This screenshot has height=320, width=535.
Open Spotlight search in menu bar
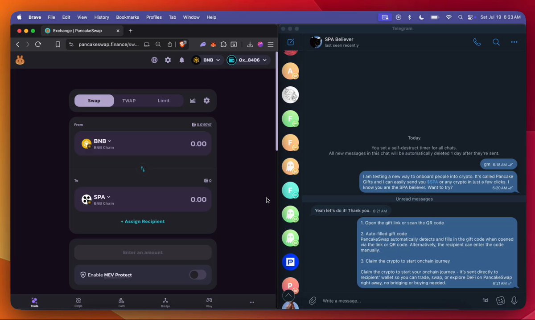(460, 17)
